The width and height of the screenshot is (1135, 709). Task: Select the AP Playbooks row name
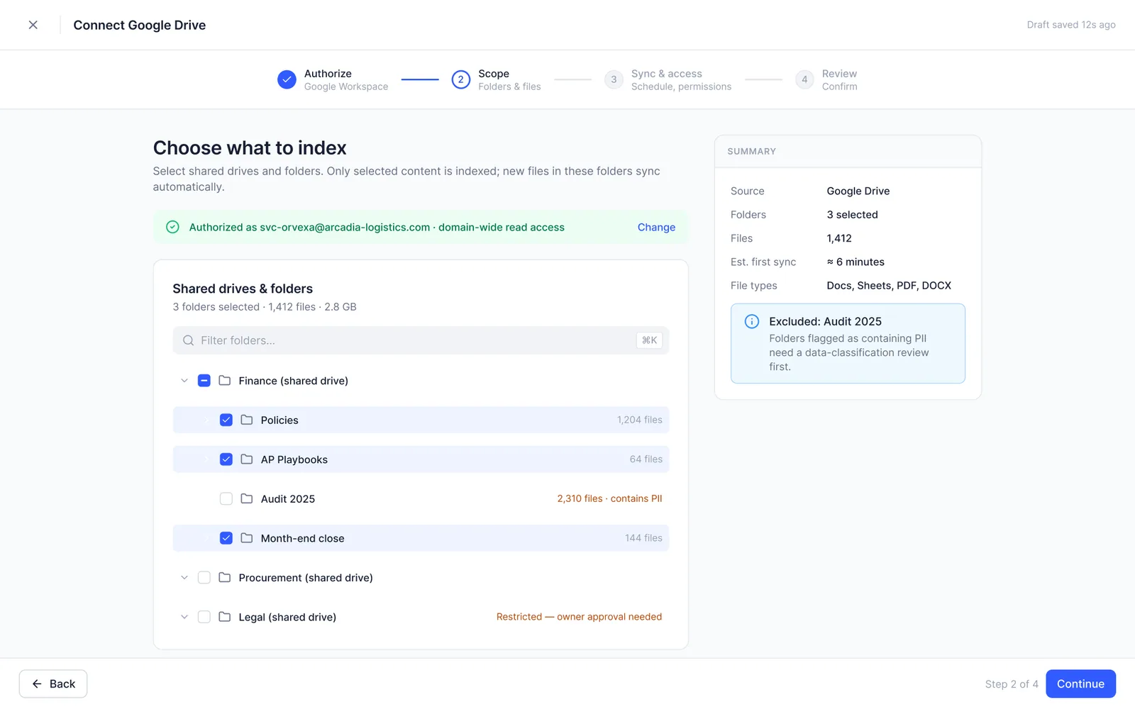294,460
